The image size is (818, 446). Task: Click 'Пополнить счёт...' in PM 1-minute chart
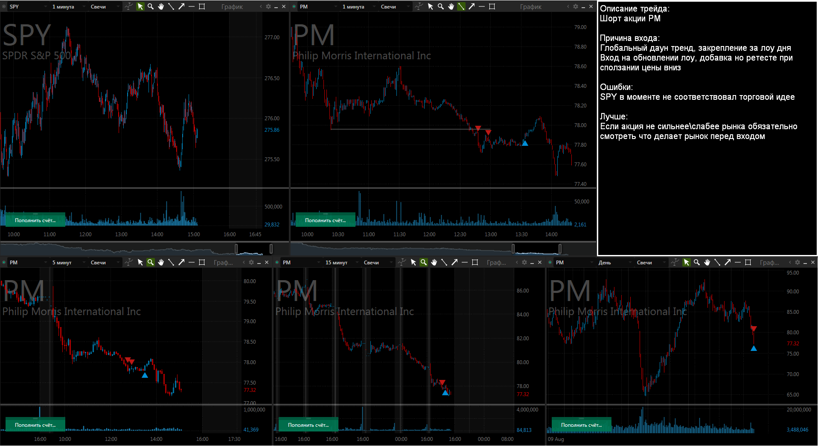326,220
